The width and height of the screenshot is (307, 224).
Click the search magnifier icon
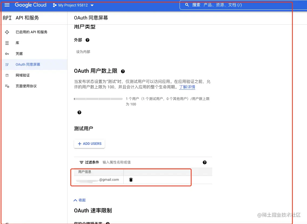coord(187,5)
